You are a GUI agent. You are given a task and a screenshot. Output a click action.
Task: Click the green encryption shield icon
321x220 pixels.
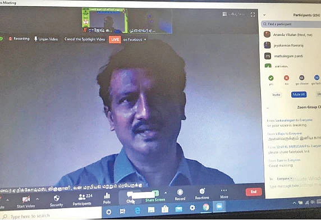click(x=1, y=39)
